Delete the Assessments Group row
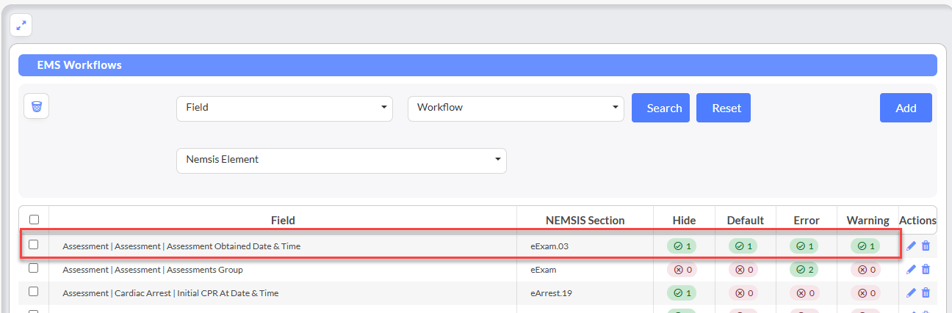This screenshot has width=952, height=313. coord(926,270)
